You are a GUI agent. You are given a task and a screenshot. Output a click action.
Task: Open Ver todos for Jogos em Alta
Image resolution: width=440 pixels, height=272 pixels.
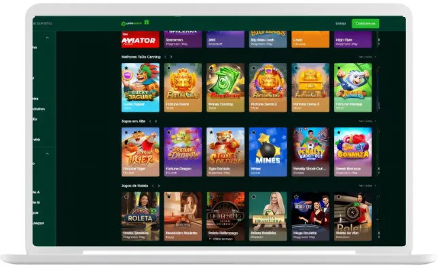(367, 121)
